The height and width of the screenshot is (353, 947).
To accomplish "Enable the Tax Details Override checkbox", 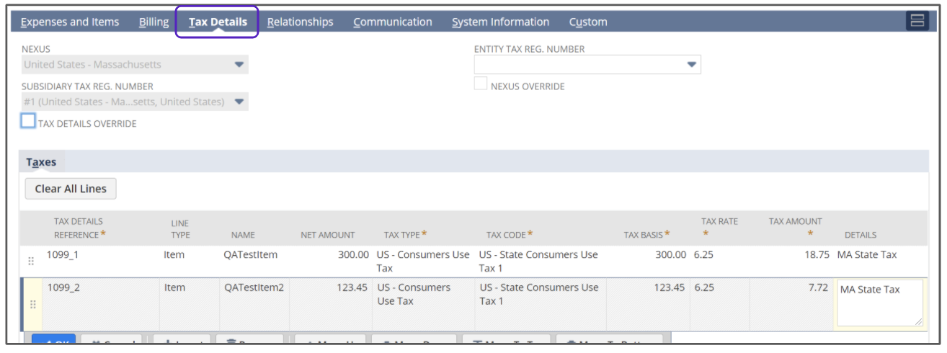I will [x=28, y=121].
